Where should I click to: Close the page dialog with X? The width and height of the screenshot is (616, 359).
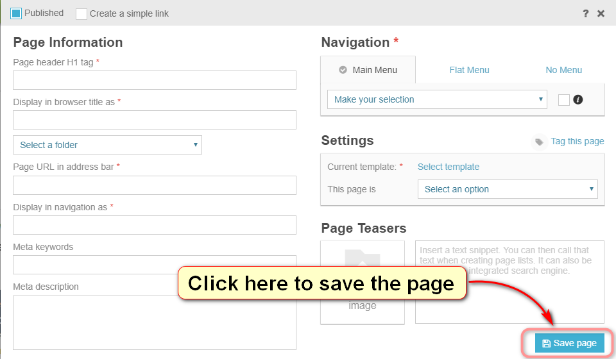pyautogui.click(x=601, y=13)
